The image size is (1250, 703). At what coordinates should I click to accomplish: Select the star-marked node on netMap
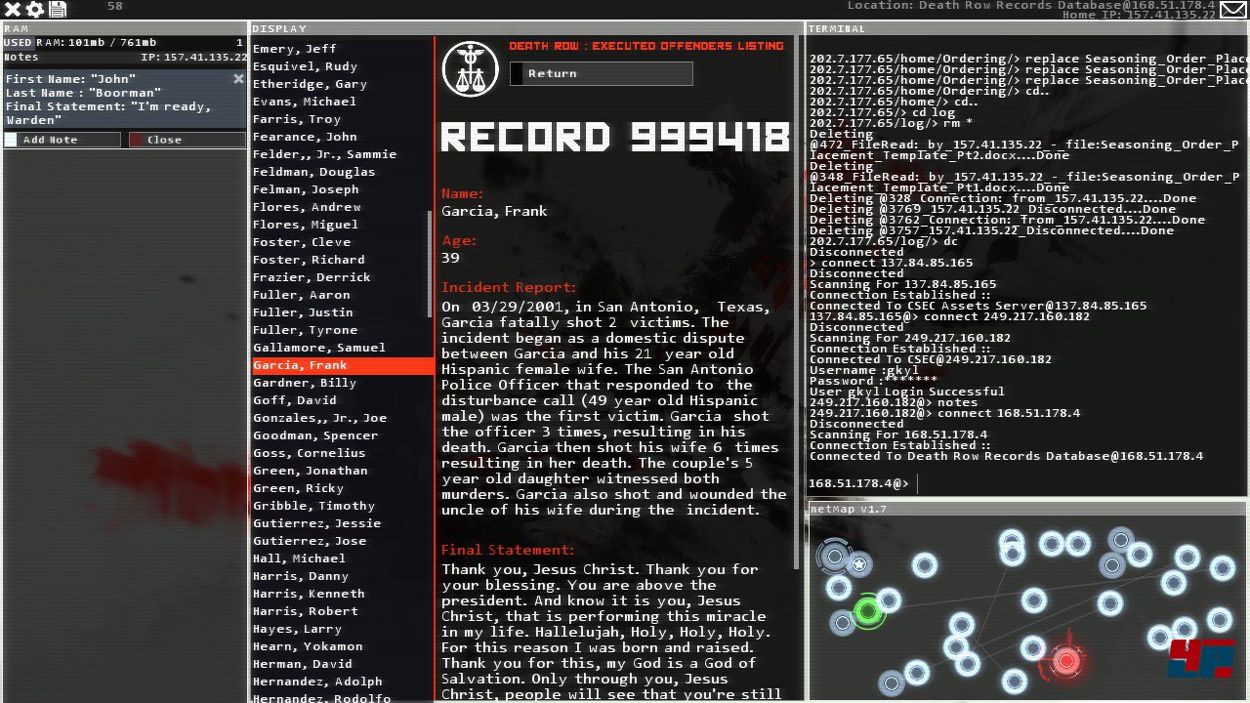click(859, 564)
